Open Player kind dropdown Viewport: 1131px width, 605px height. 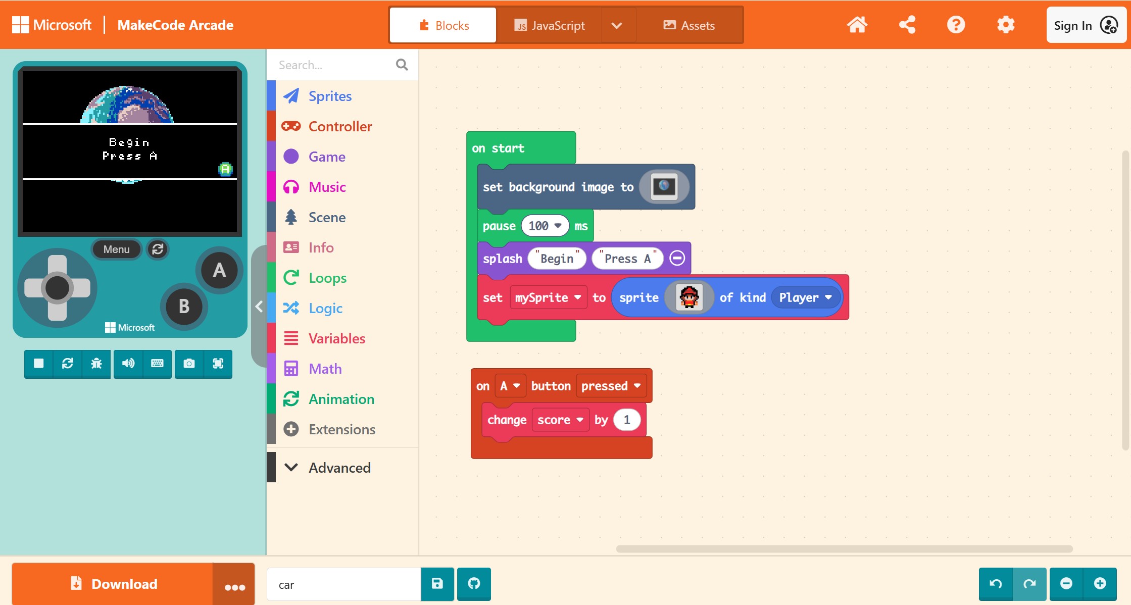[x=805, y=297]
